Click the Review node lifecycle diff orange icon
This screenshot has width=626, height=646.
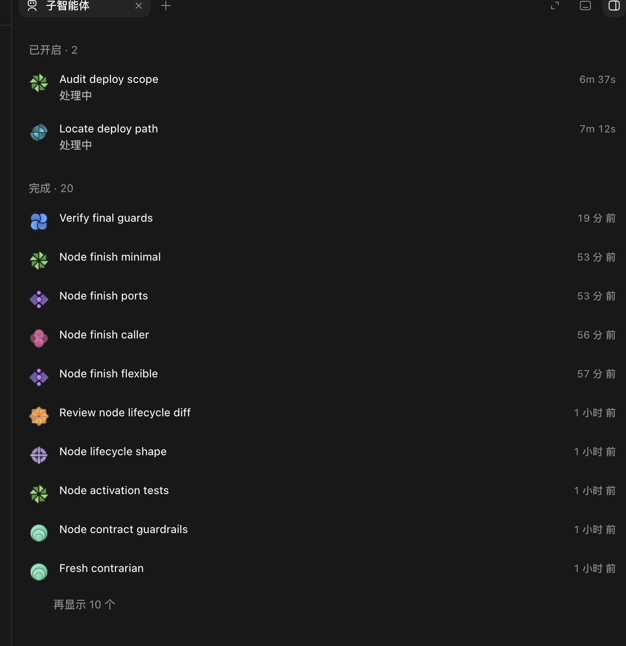click(39, 416)
